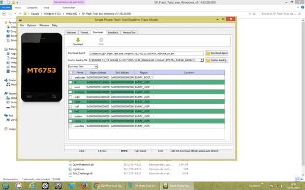Click the MT6753 phone preview image
This screenshot has height=190, width=305.
pyautogui.click(x=42, y=67)
